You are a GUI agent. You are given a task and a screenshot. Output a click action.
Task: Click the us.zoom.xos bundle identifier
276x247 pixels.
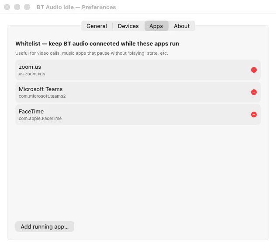tap(32, 74)
